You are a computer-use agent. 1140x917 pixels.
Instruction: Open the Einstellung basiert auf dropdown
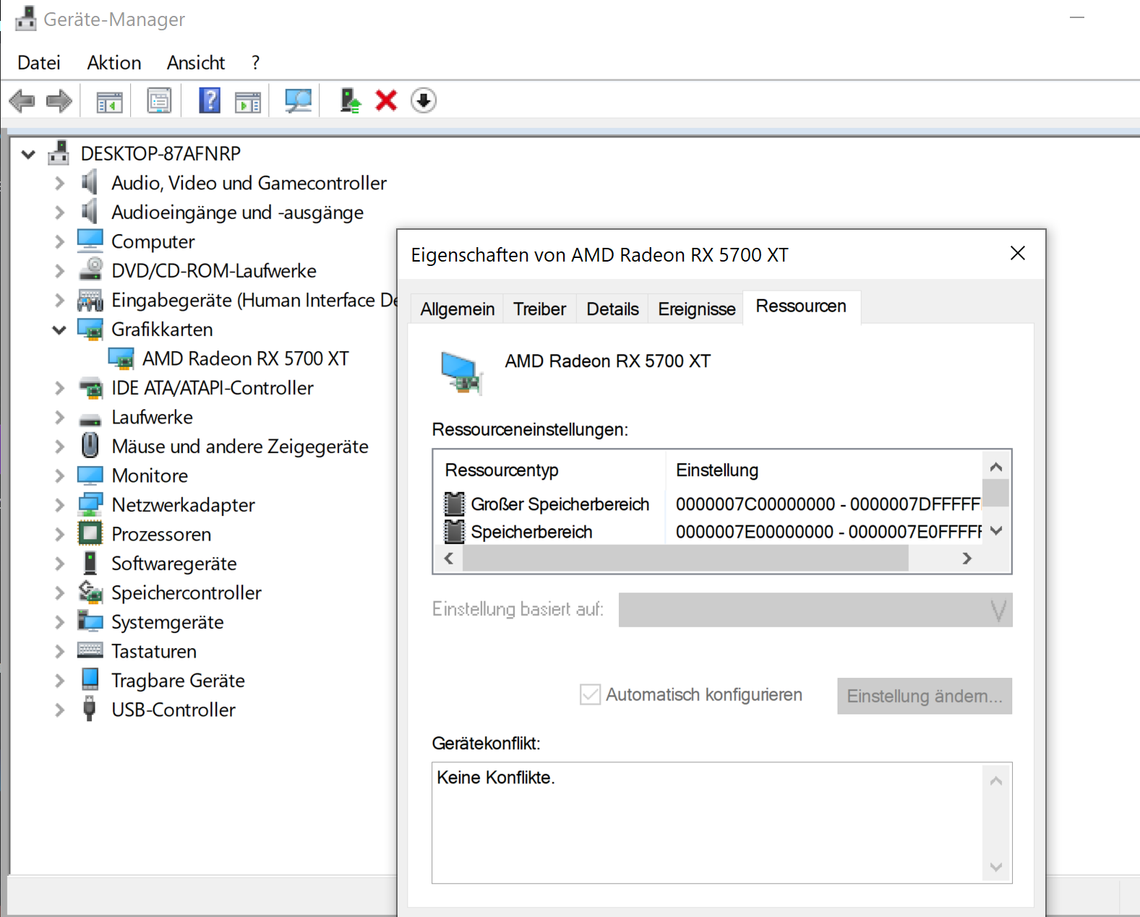click(815, 610)
